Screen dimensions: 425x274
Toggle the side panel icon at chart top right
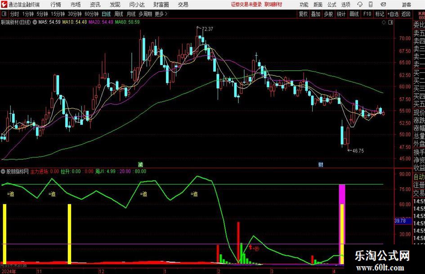tap(390, 22)
